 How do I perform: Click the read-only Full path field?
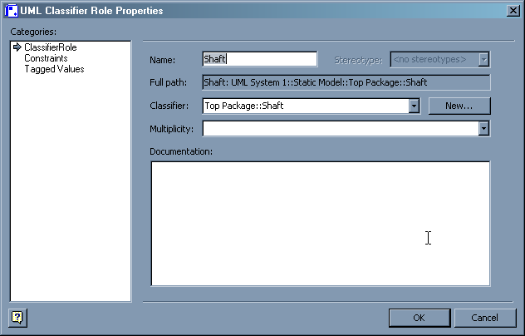346,82
